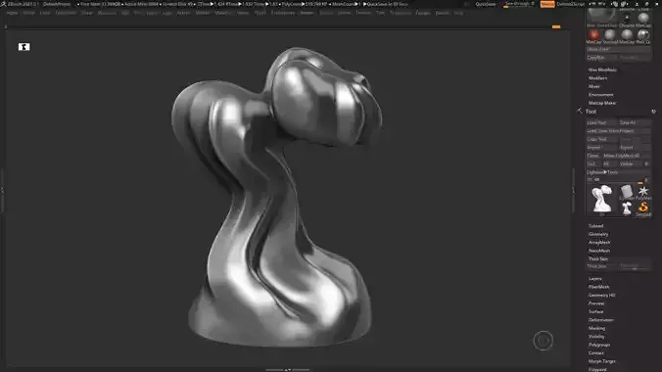The width and height of the screenshot is (662, 372).
Task: Open the Zplugin menu
Action: point(423,13)
